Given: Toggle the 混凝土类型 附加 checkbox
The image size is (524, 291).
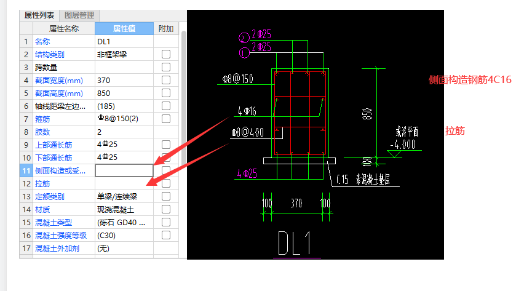Looking at the screenshot, I should pos(166,222).
